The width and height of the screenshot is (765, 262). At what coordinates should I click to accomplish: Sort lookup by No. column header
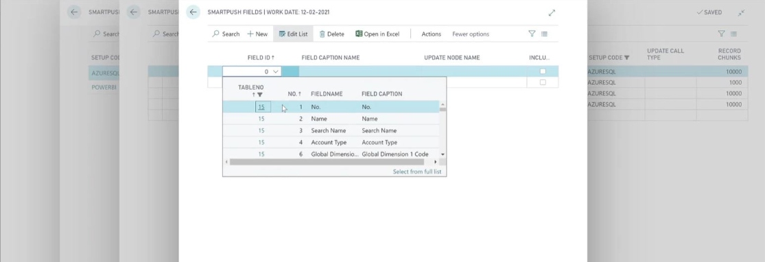[294, 94]
